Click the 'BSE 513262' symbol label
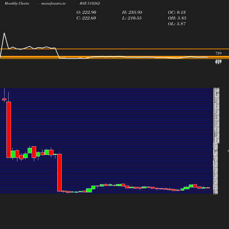 (90, 3)
